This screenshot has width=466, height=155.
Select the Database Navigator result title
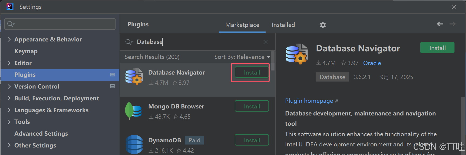point(177,73)
